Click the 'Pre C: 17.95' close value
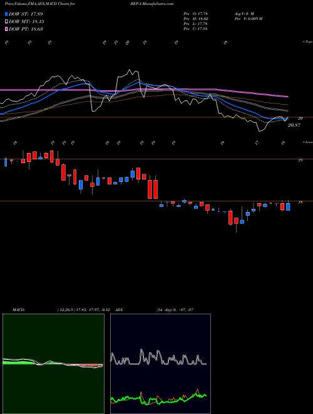313x414 pixels. click(x=196, y=29)
